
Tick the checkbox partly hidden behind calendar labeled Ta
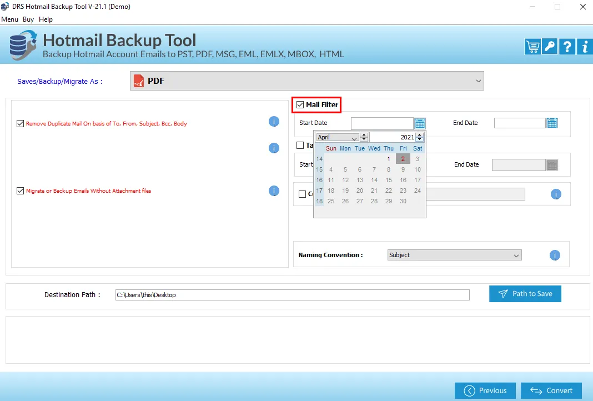point(300,146)
